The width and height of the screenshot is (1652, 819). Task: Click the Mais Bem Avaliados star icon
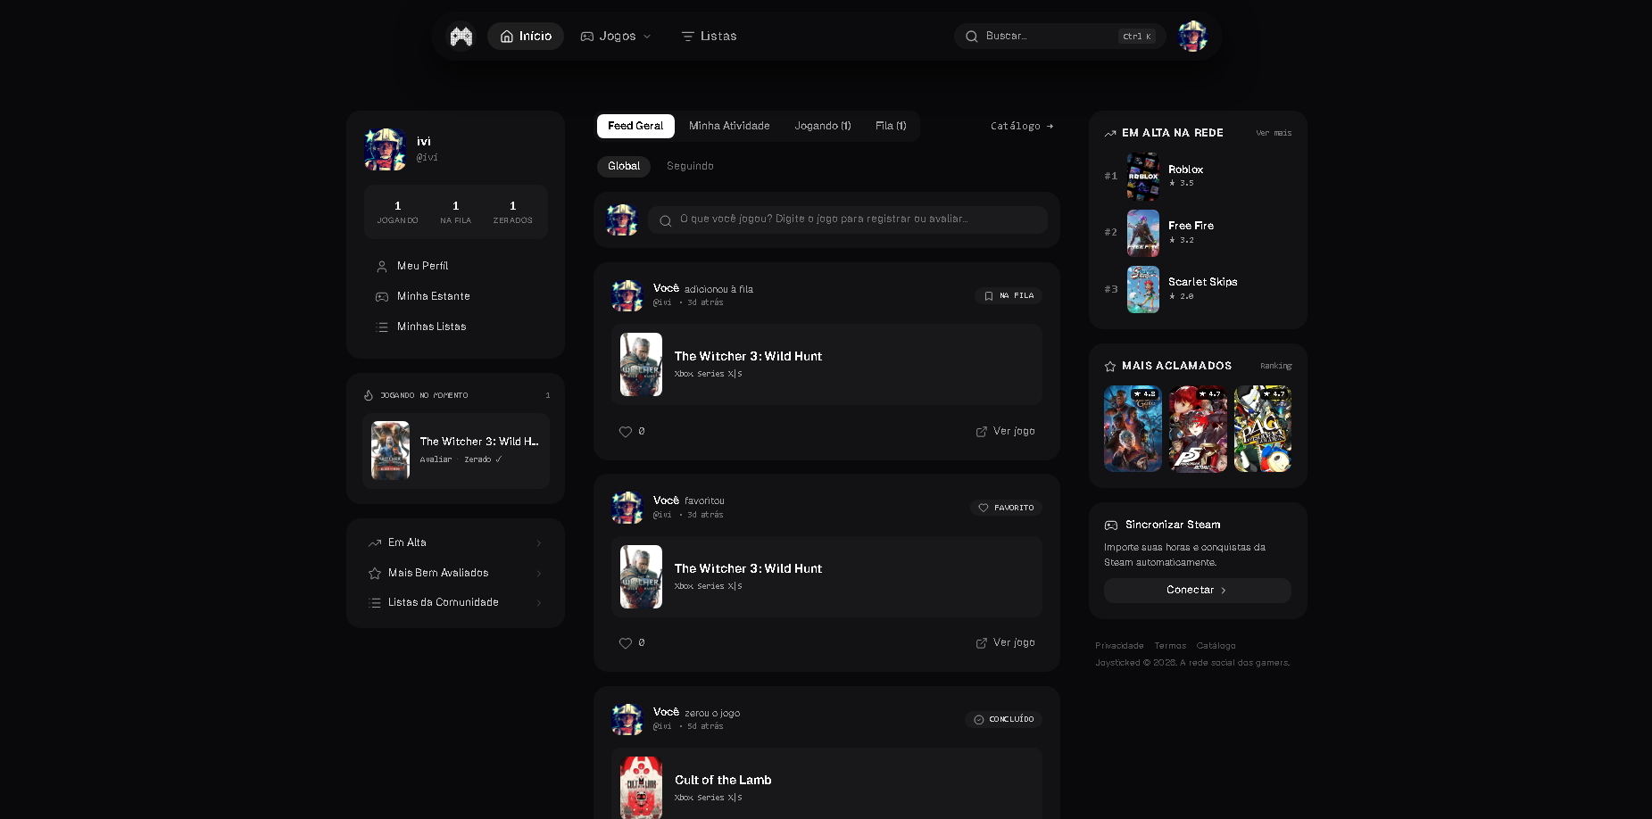point(375,574)
